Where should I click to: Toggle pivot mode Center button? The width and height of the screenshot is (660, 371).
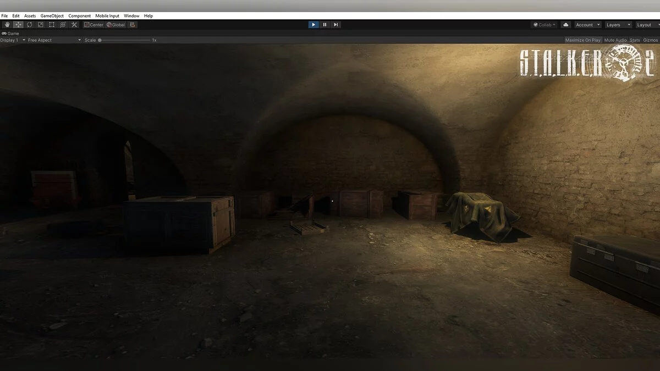point(94,25)
